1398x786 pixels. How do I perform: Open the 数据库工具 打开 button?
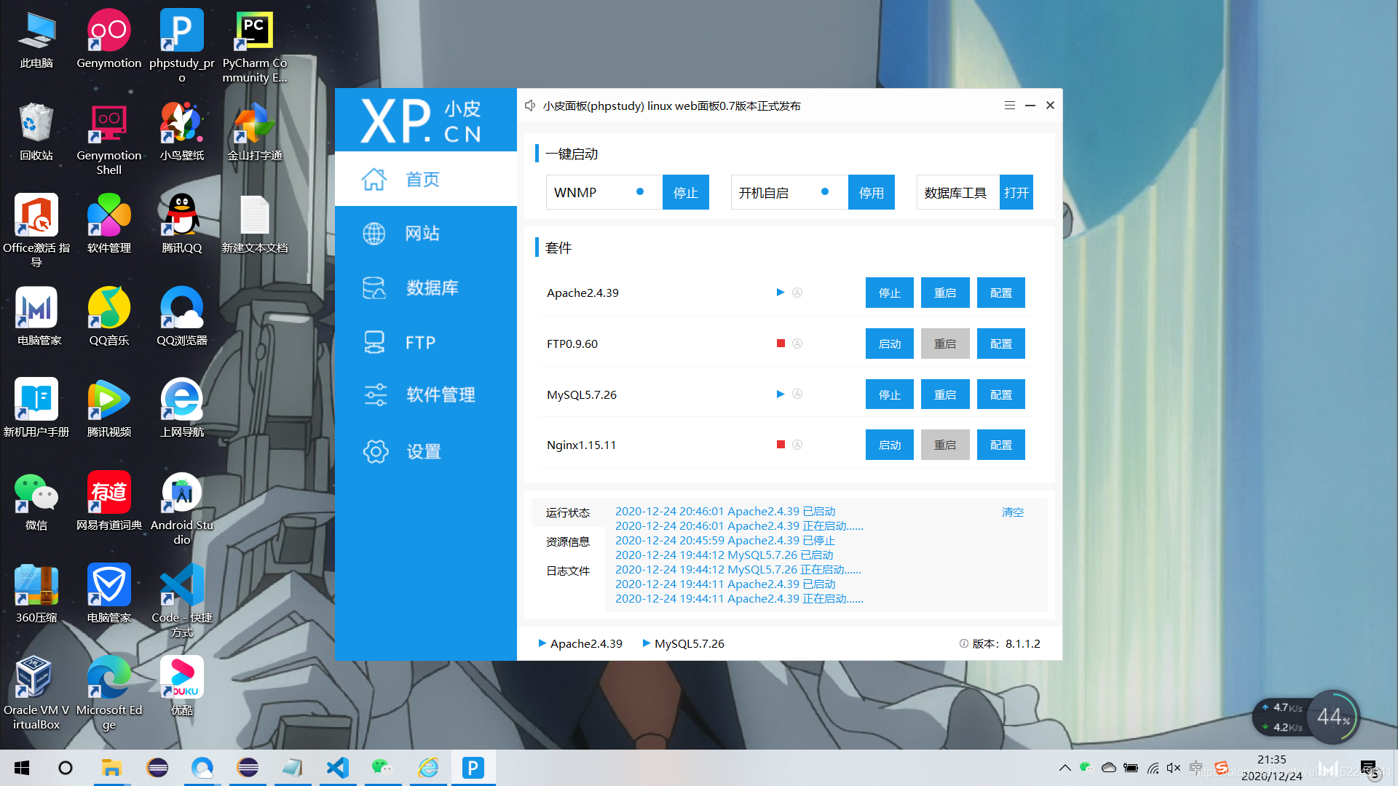tap(1016, 192)
